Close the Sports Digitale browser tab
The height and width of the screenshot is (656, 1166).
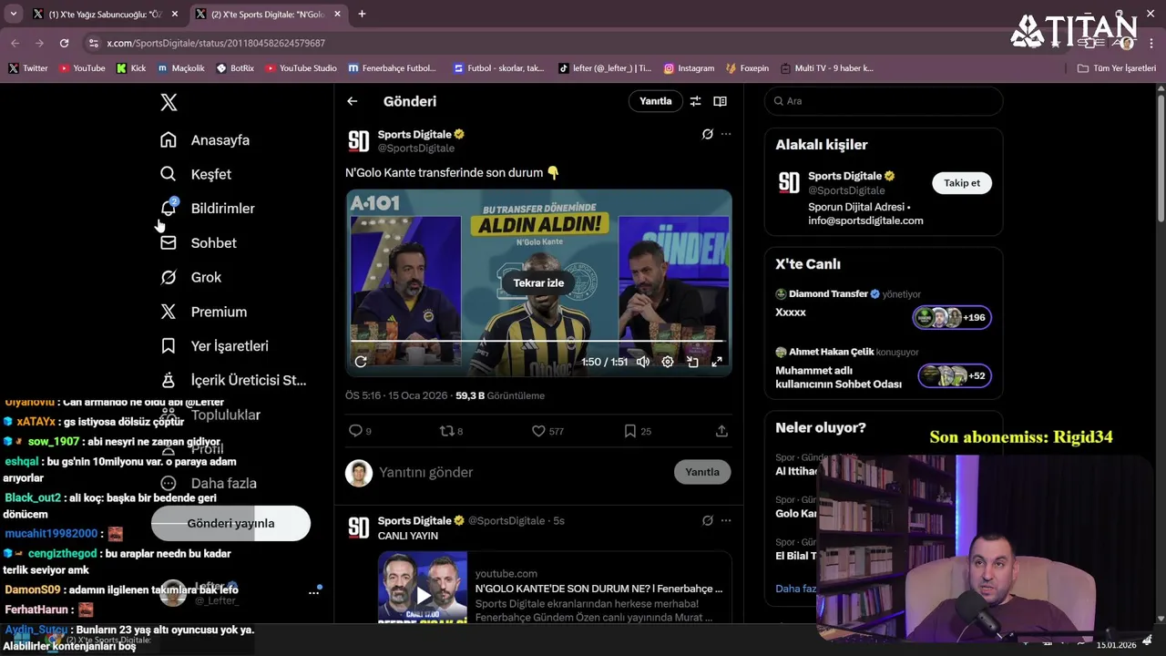pyautogui.click(x=338, y=15)
